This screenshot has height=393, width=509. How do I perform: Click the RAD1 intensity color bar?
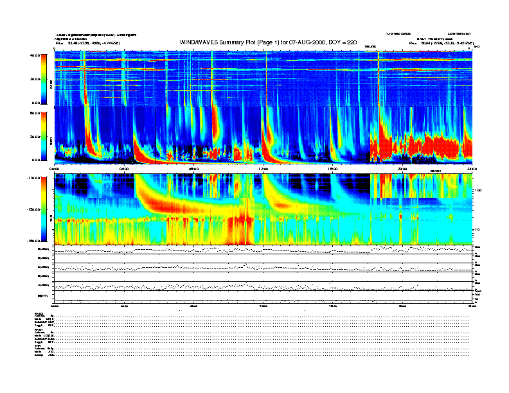pos(44,136)
